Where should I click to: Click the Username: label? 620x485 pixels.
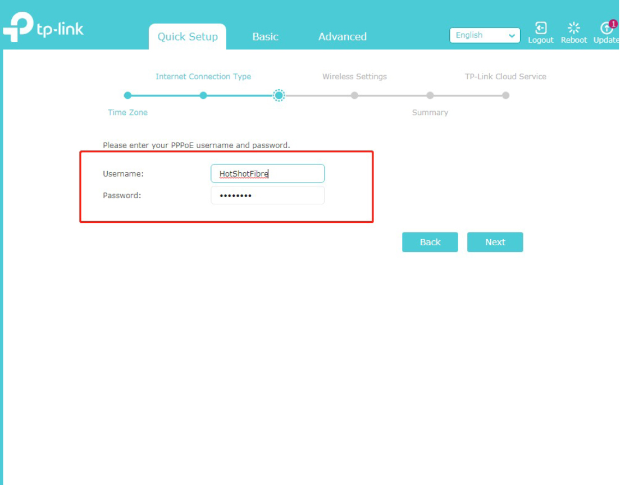[x=124, y=174]
